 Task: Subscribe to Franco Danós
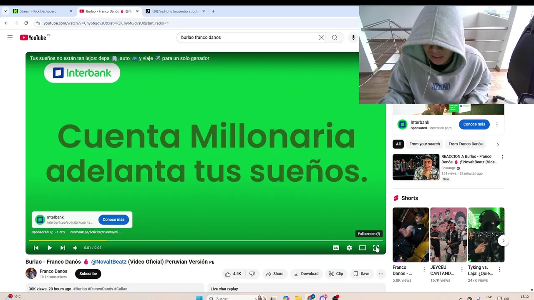tap(88, 274)
